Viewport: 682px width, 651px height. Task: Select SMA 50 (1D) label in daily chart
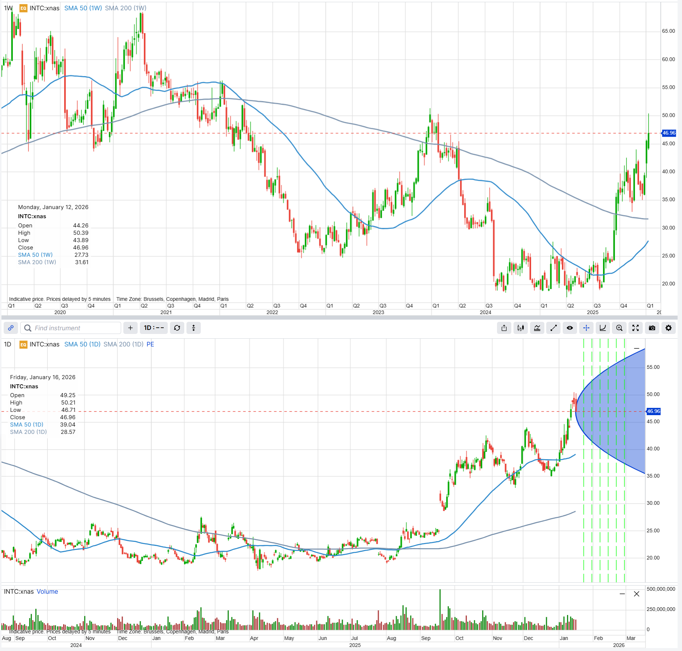point(82,344)
